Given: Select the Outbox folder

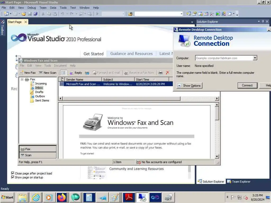Looking at the screenshot, I should tap(40, 96).
